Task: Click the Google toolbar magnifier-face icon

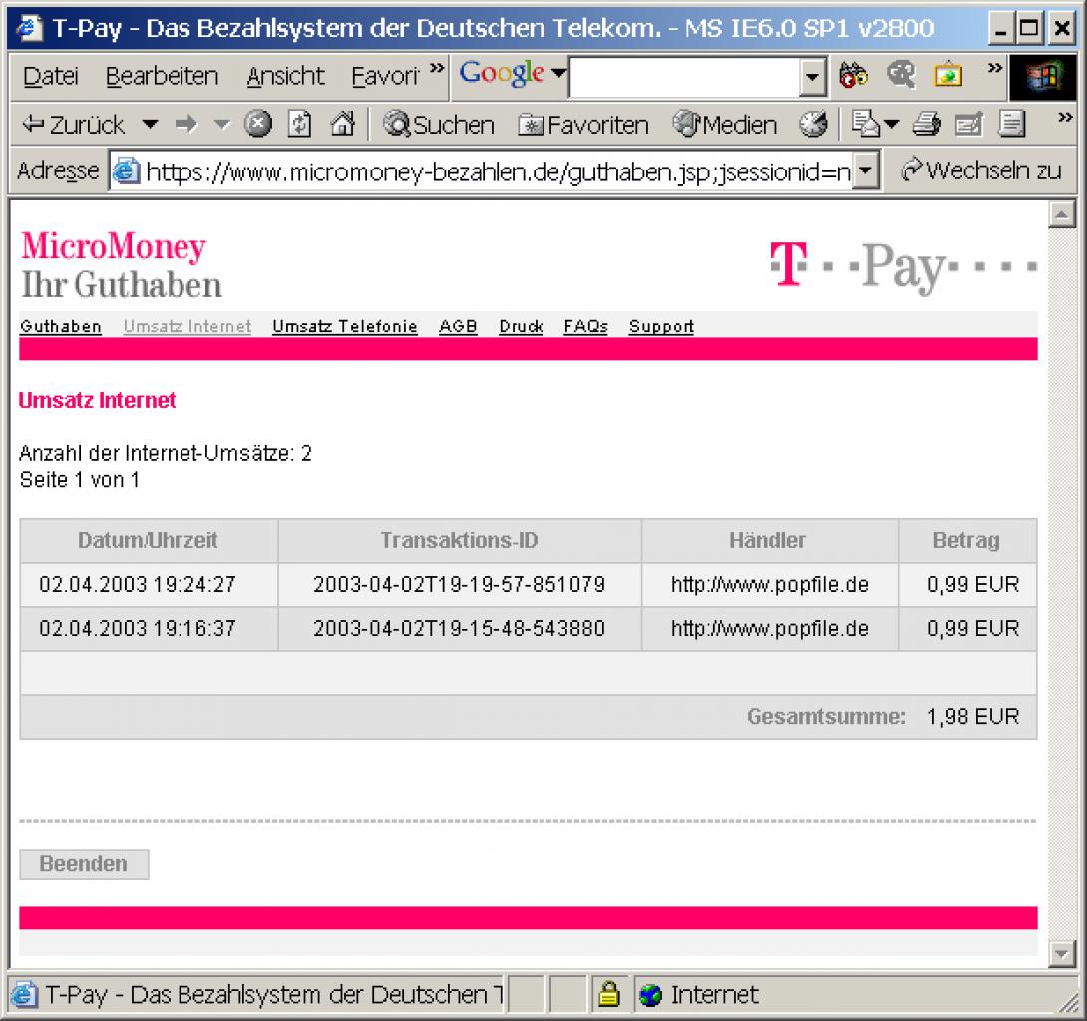Action: click(901, 74)
